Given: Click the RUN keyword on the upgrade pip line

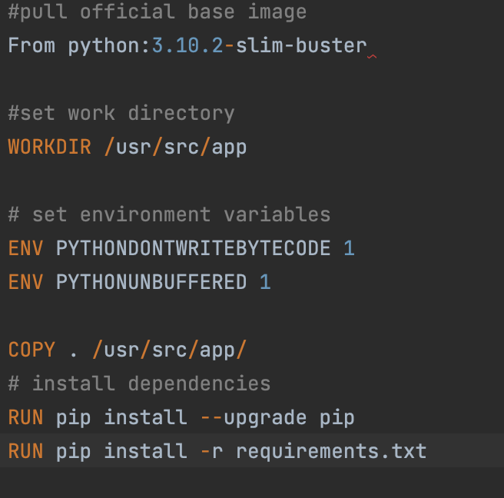Looking at the screenshot, I should [x=25, y=417].
